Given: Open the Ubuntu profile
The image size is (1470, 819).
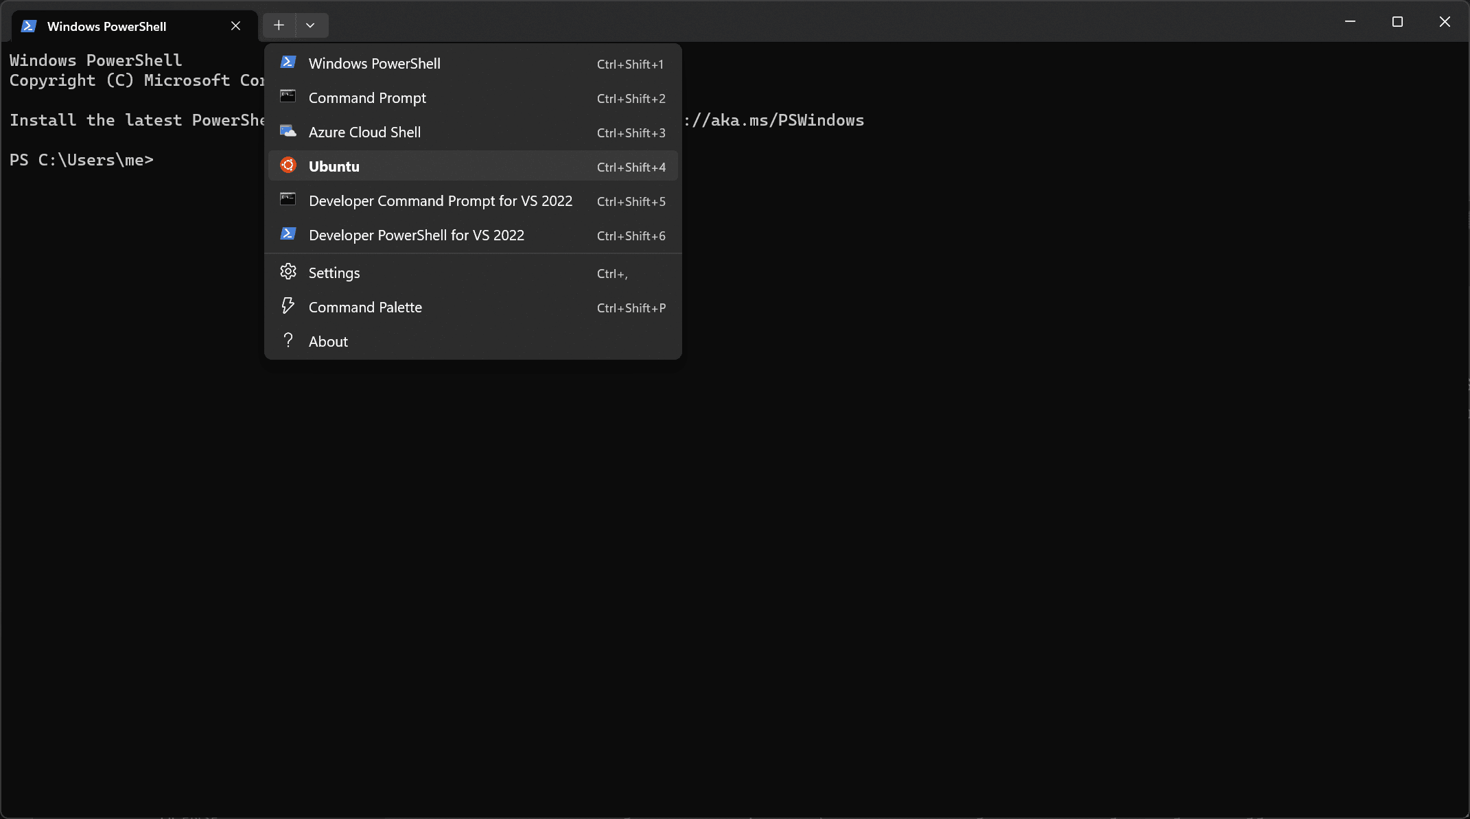Looking at the screenshot, I should (473, 166).
